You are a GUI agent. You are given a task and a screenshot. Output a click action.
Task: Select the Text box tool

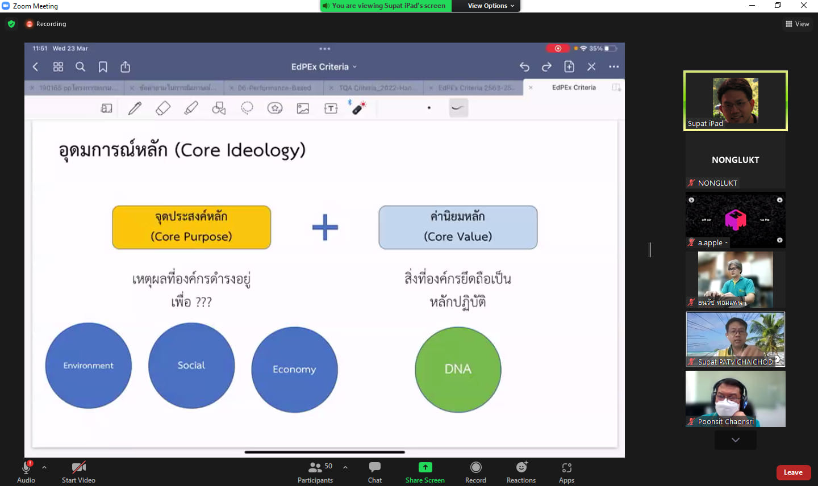point(331,108)
